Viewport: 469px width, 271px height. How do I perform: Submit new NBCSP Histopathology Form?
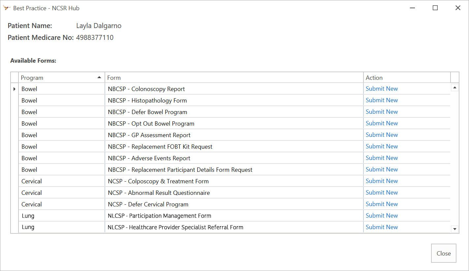pyautogui.click(x=382, y=100)
